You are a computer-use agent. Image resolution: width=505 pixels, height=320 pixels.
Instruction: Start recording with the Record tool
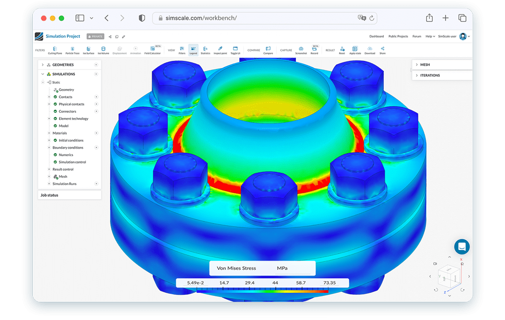pos(314,49)
